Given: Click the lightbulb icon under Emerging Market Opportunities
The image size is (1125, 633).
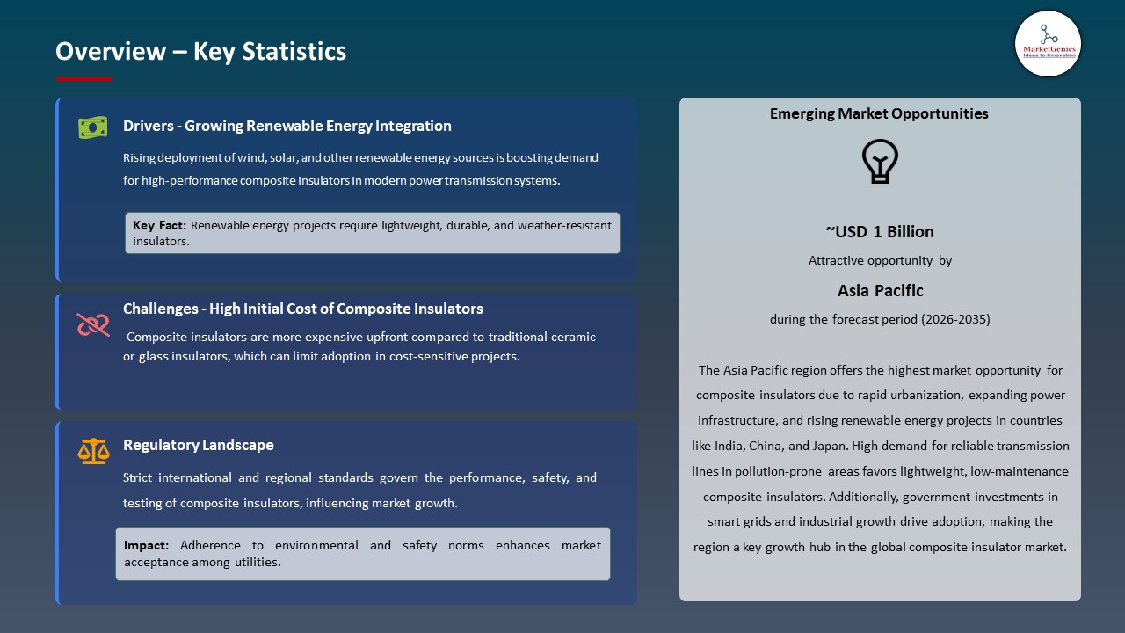Looking at the screenshot, I should click(x=880, y=161).
